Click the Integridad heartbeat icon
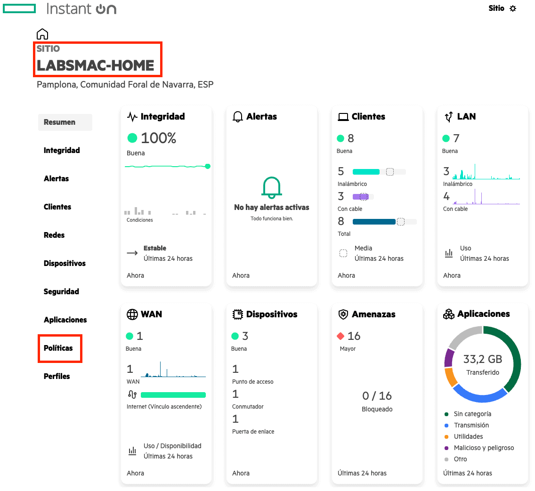This screenshot has height=491, width=535. (132, 117)
